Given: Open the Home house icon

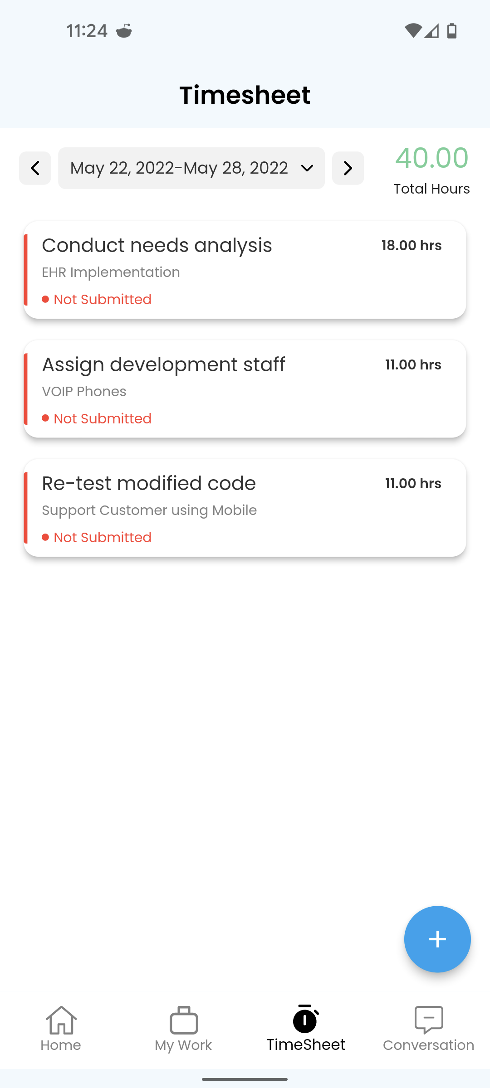Looking at the screenshot, I should 61,1020.
